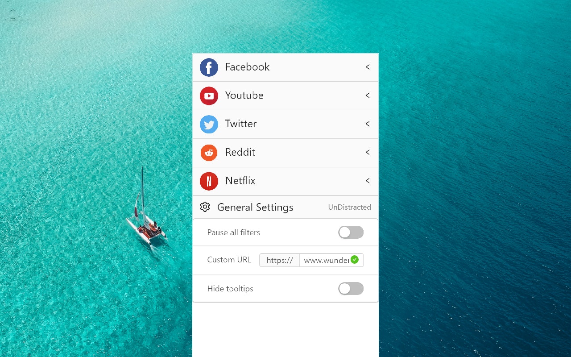The height and width of the screenshot is (357, 571).
Task: Turn on the Hide tooltips switch
Action: [x=351, y=289]
